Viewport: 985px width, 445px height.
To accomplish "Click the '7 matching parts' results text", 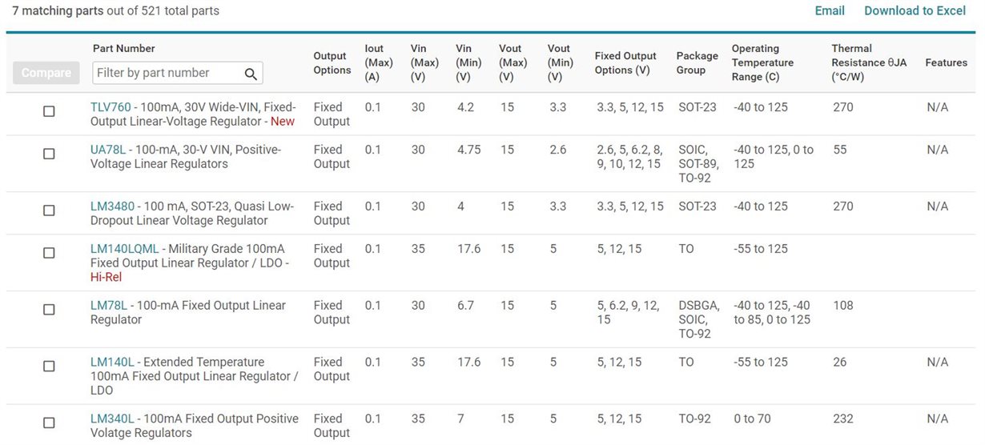I will pyautogui.click(x=58, y=11).
